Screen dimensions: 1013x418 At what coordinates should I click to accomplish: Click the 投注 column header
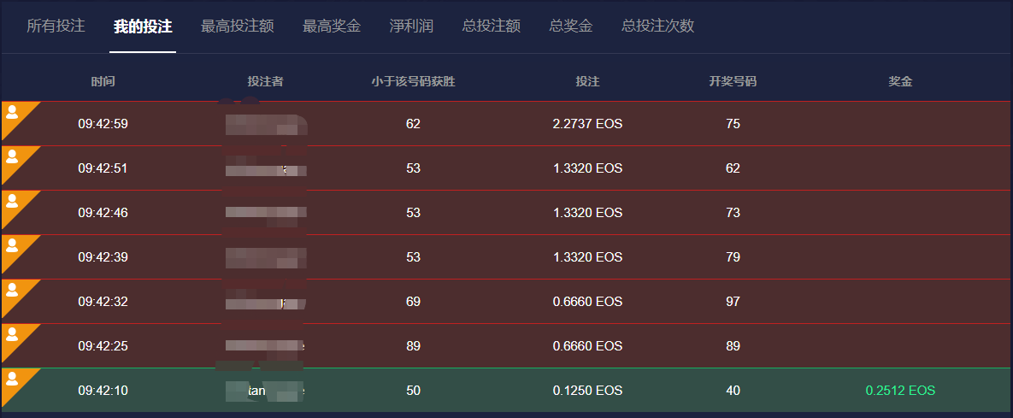coord(588,81)
